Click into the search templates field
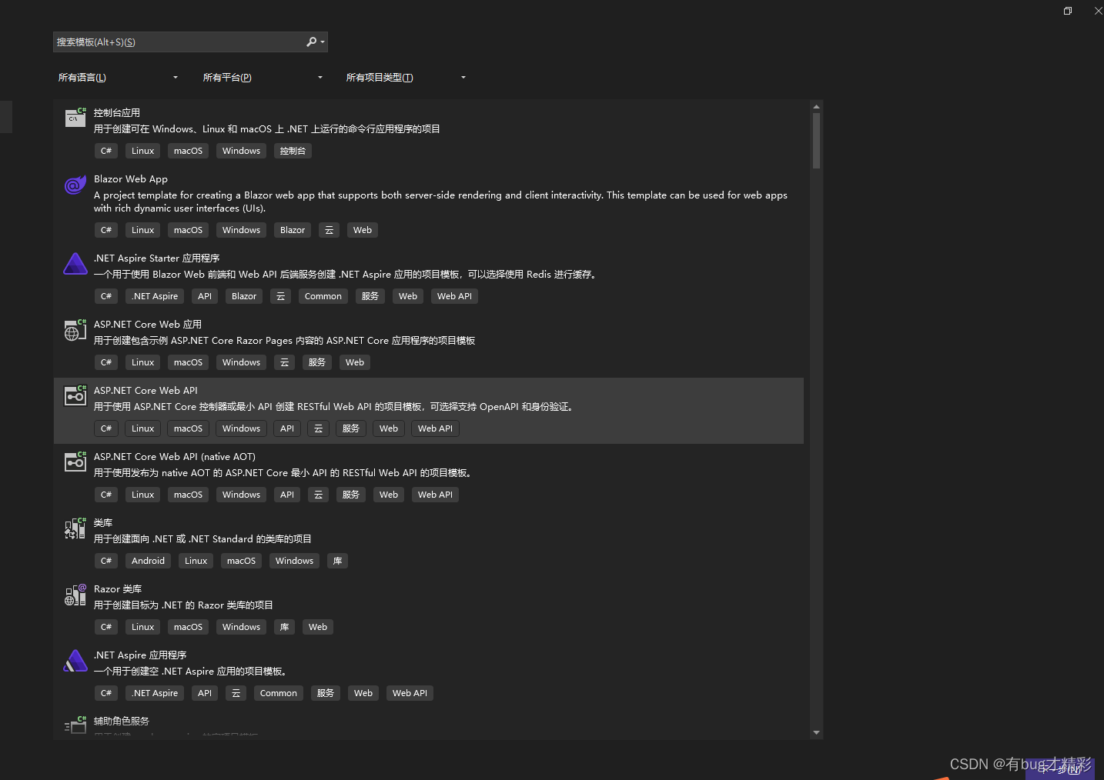Image resolution: width=1104 pixels, height=780 pixels. [179, 42]
